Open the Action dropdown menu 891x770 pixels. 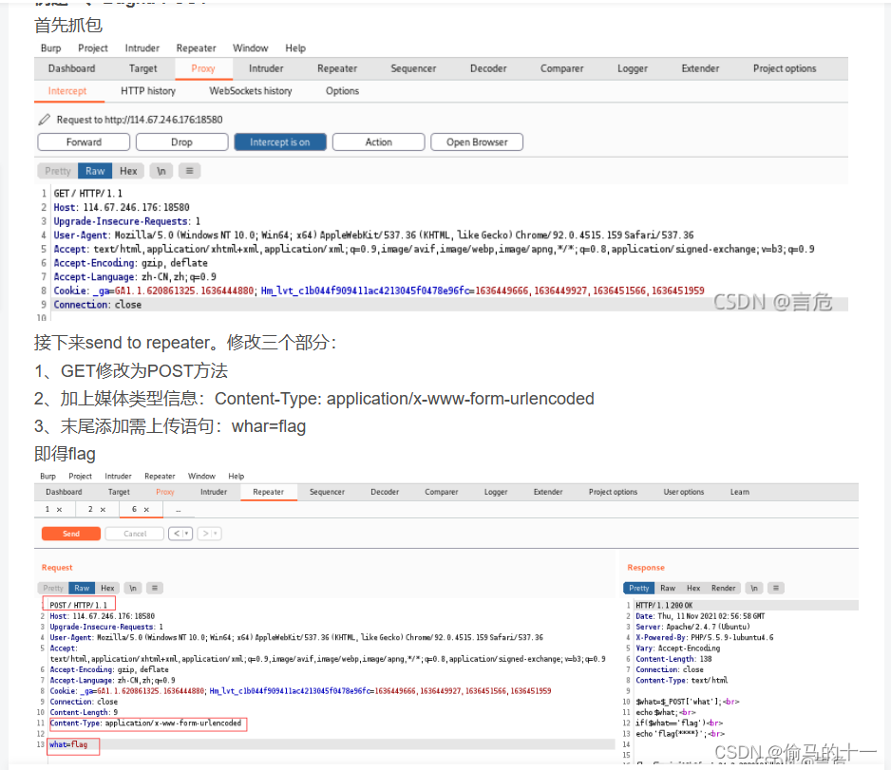(378, 141)
